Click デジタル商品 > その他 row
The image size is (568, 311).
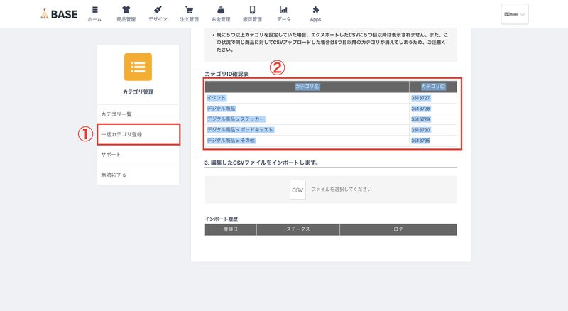pos(331,141)
